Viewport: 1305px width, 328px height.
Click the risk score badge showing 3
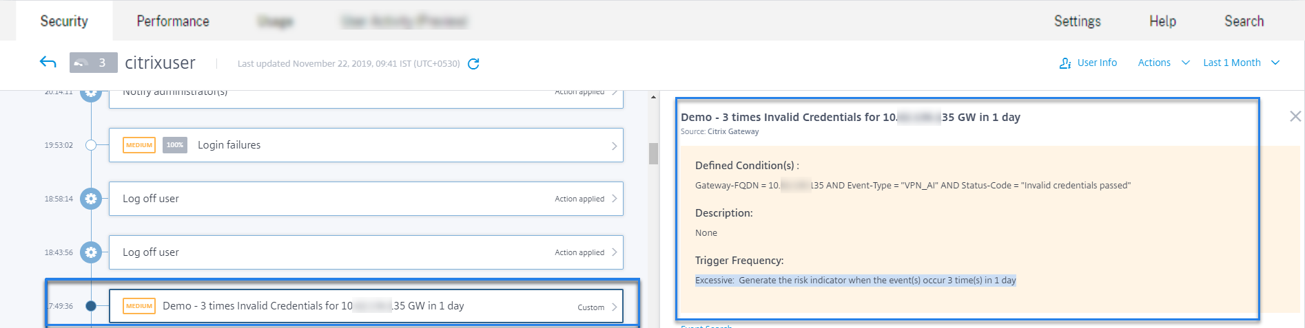point(93,63)
